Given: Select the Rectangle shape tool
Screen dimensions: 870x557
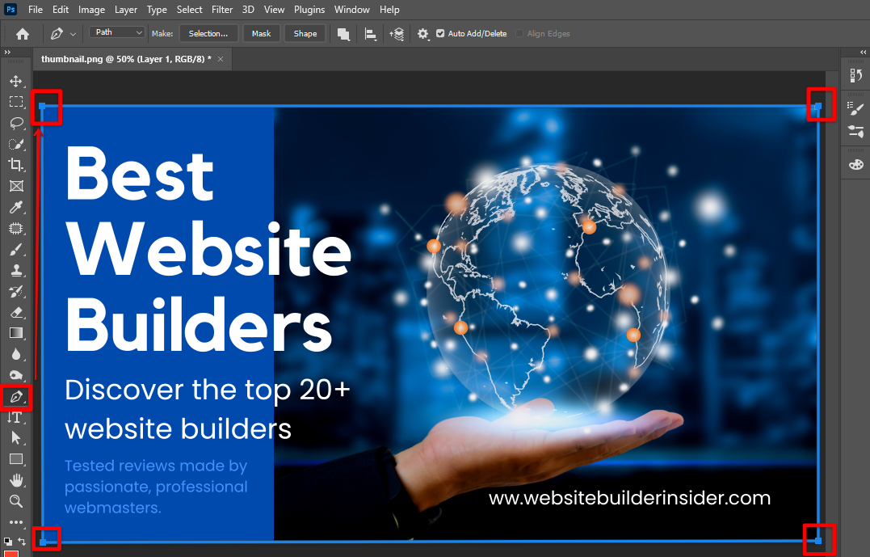Looking at the screenshot, I should point(16,459).
